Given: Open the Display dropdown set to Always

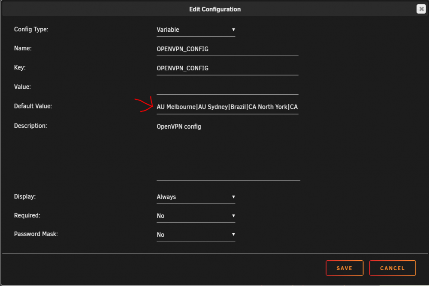Looking at the screenshot, I should (x=196, y=197).
